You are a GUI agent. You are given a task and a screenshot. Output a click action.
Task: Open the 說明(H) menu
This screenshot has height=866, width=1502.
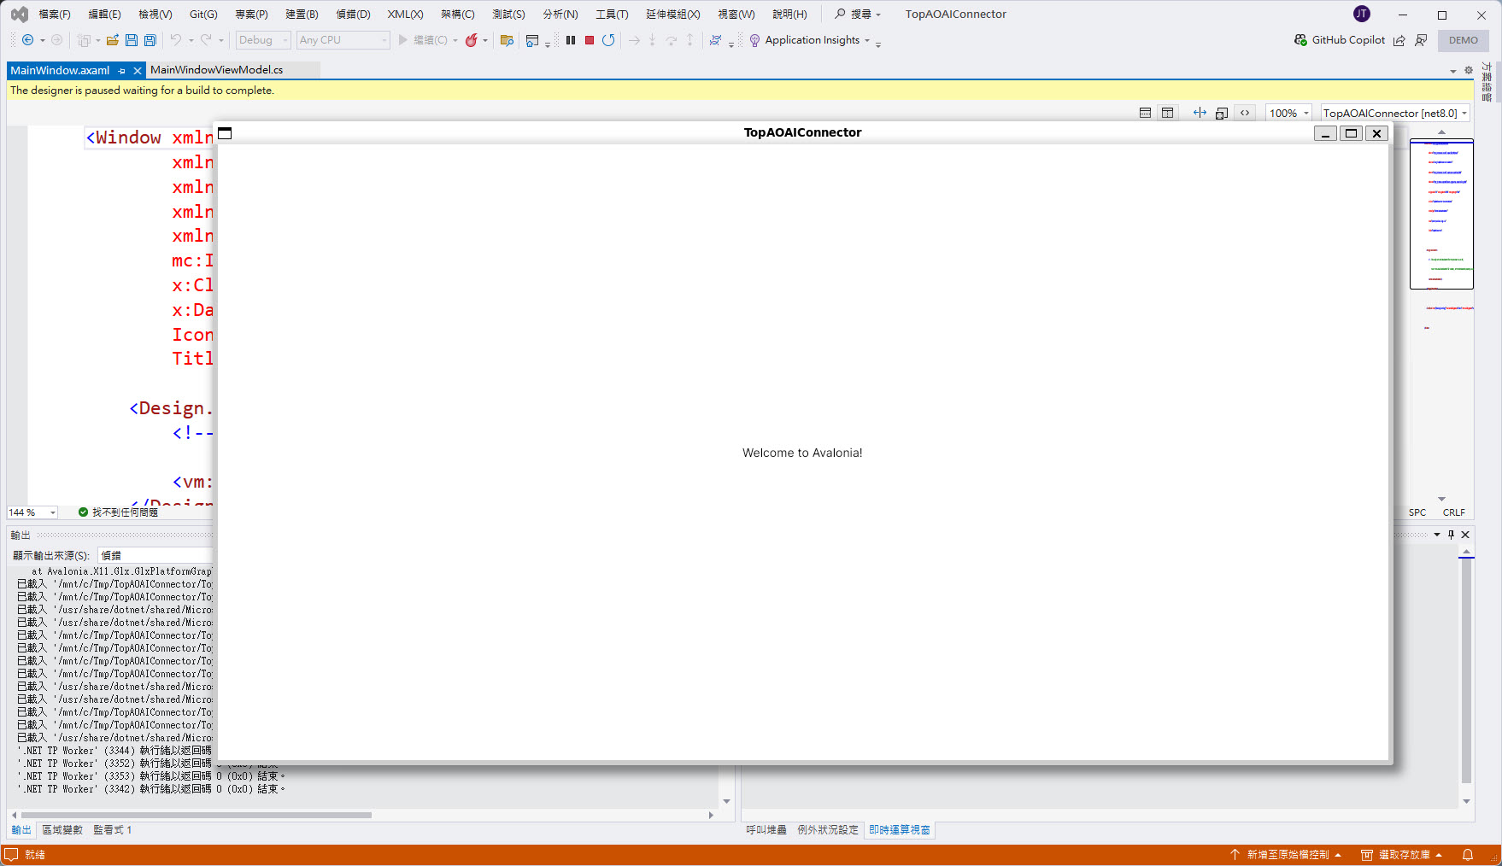[x=789, y=15]
